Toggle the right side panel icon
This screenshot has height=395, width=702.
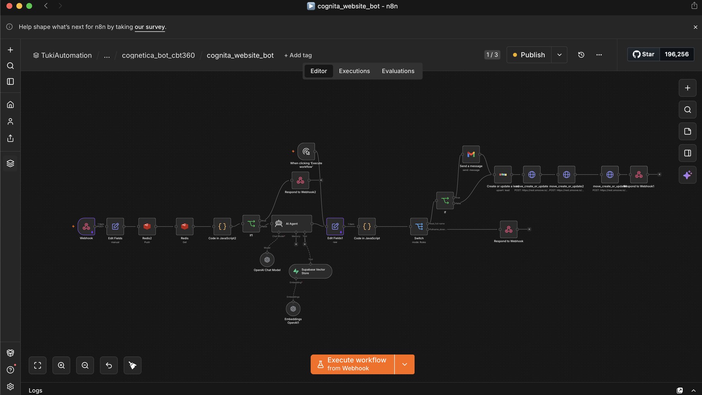[688, 153]
